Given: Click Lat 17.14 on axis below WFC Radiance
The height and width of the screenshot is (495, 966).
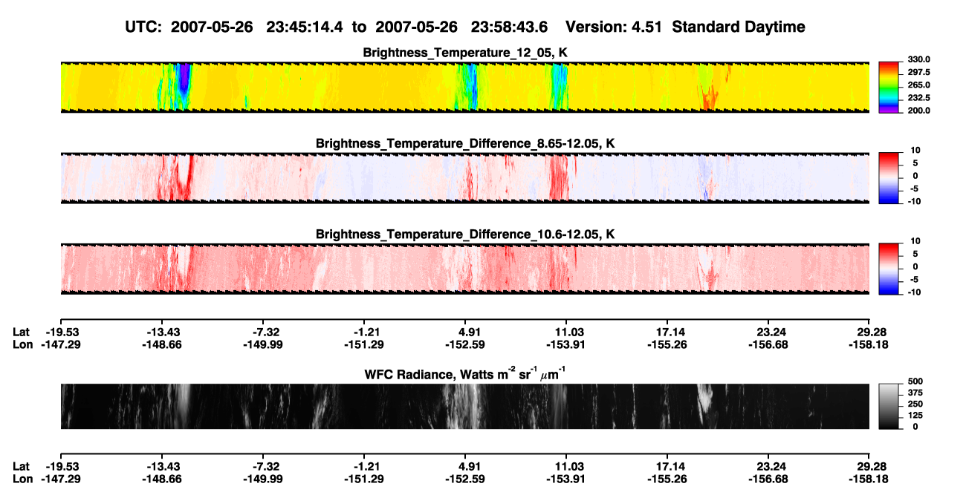Looking at the screenshot, I should (x=668, y=466).
